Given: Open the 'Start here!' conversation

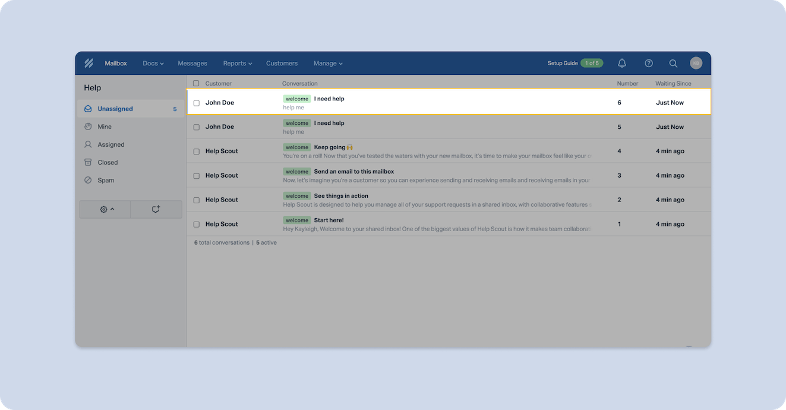Looking at the screenshot, I should coord(449,224).
